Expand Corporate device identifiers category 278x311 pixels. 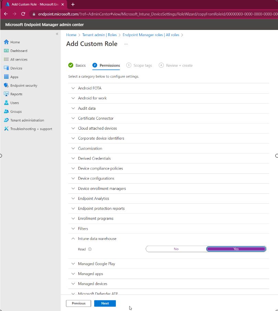pos(169,138)
